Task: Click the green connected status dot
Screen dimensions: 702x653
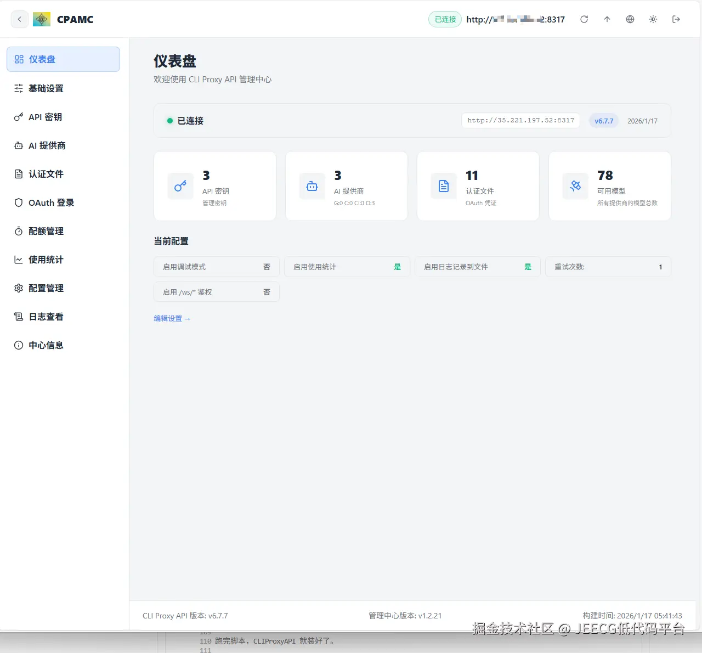Action: 170,121
